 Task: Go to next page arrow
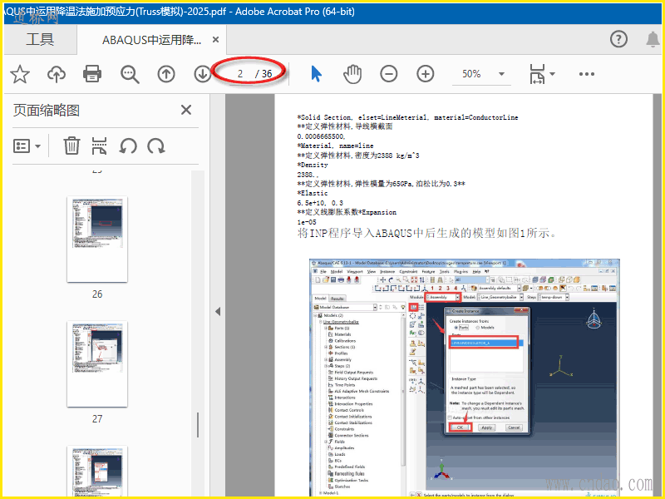point(202,74)
